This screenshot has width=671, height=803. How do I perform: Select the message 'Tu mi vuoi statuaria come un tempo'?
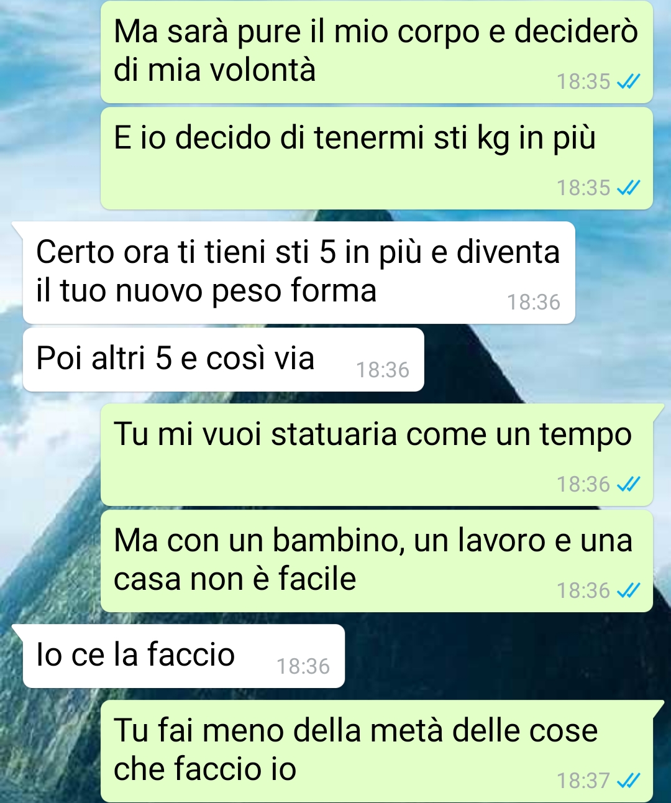(377, 454)
